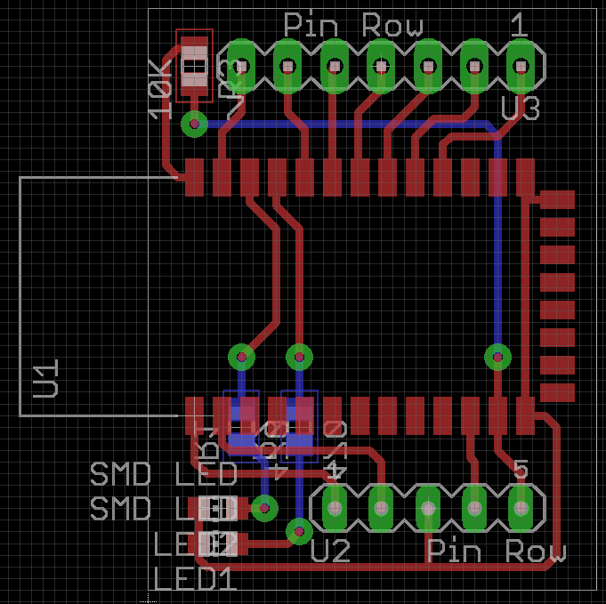Click the bottom Pin Row text label
The width and height of the screenshot is (606, 604).
[496, 552]
